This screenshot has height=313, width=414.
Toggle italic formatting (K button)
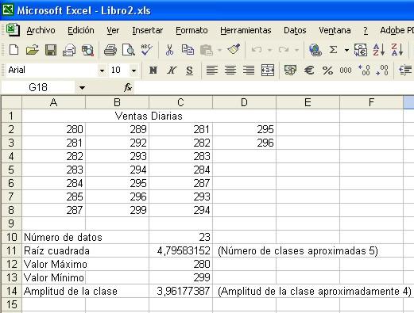172,71
